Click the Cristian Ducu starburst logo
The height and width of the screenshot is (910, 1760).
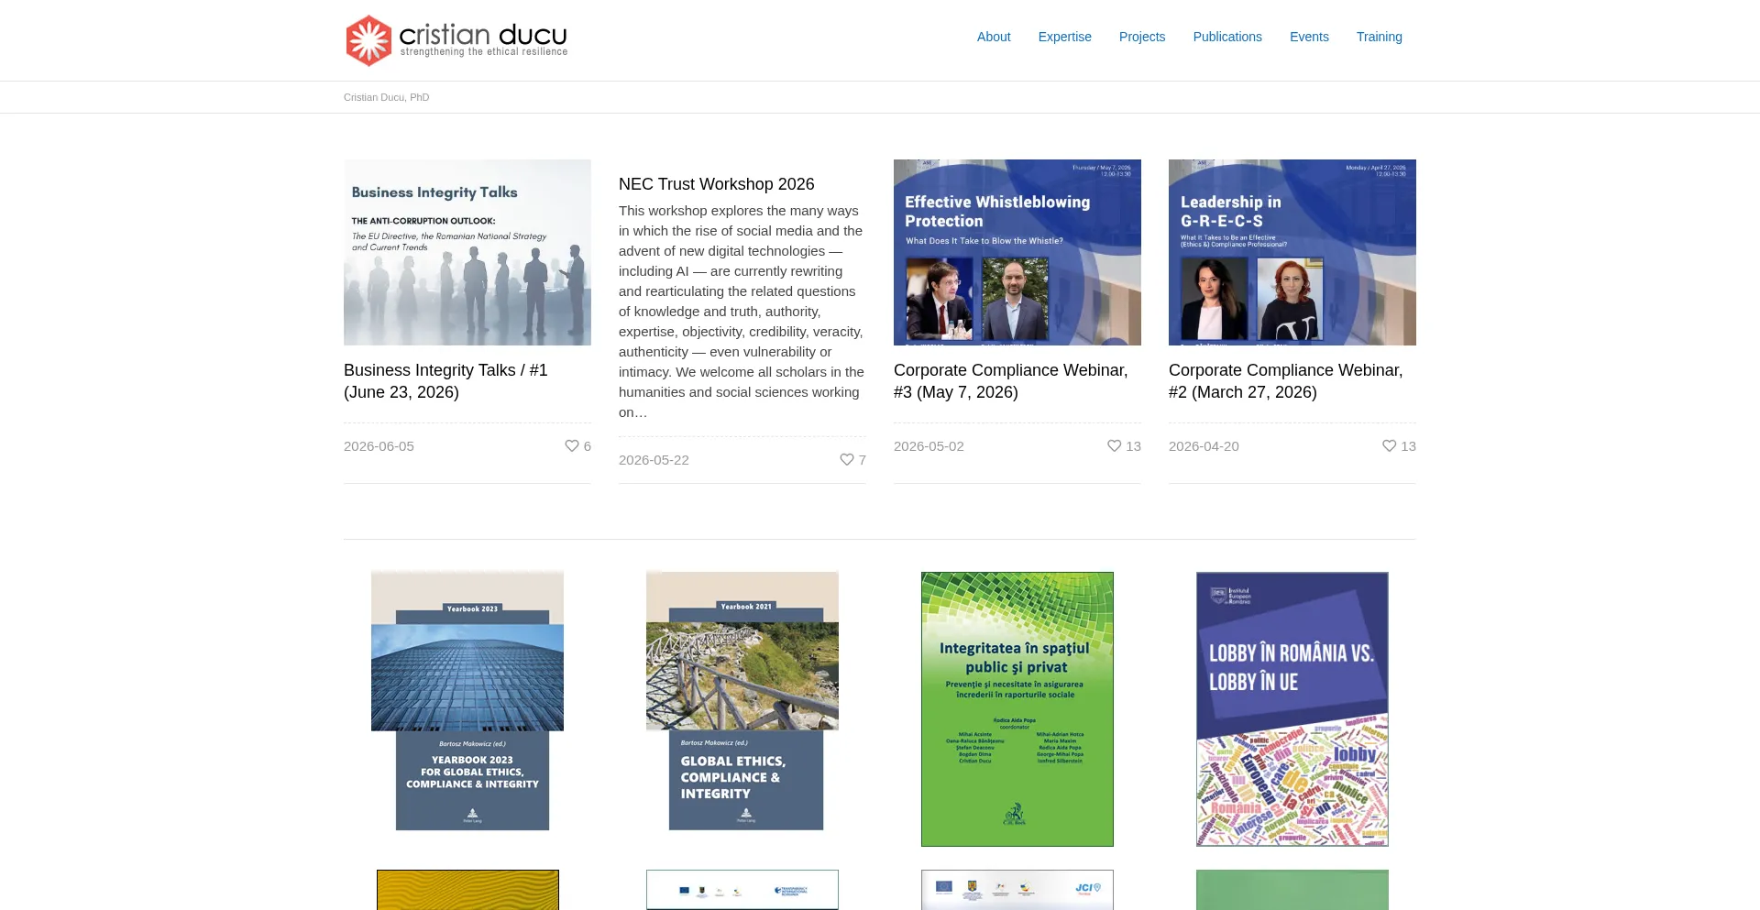pyautogui.click(x=368, y=40)
